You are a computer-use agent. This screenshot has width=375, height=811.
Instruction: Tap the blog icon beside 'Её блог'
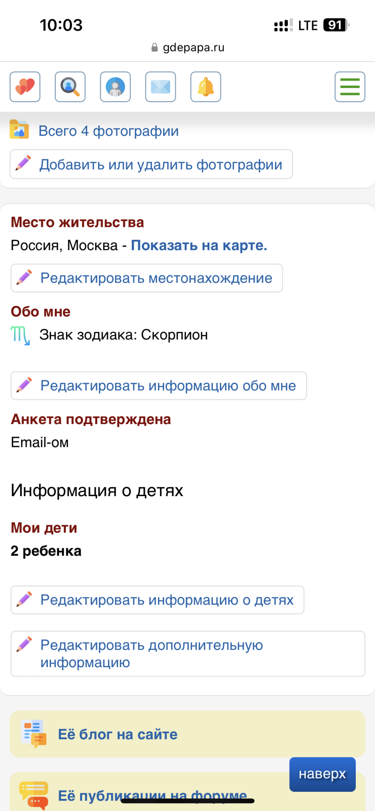point(34,734)
